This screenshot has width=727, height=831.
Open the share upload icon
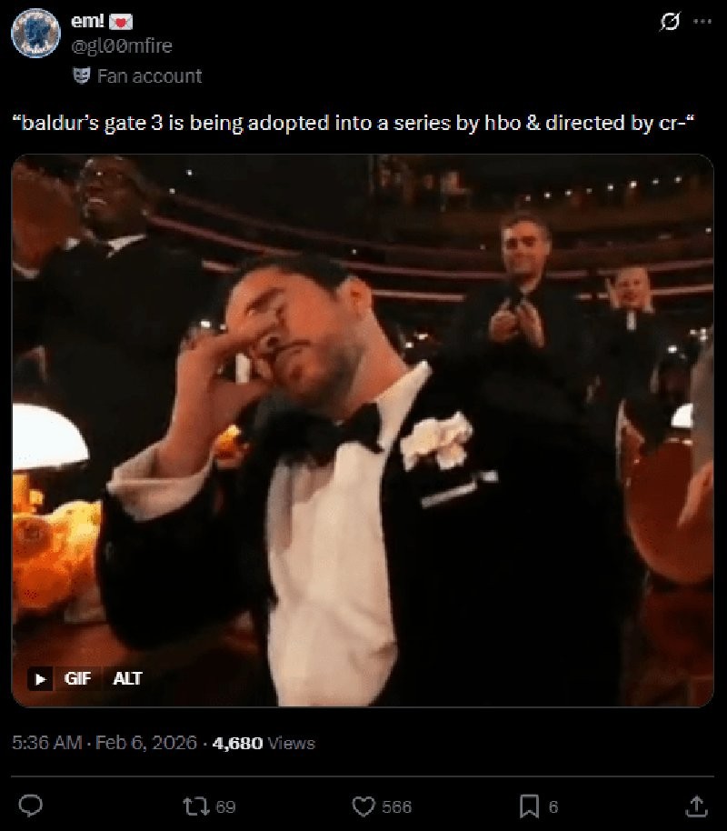point(697,806)
